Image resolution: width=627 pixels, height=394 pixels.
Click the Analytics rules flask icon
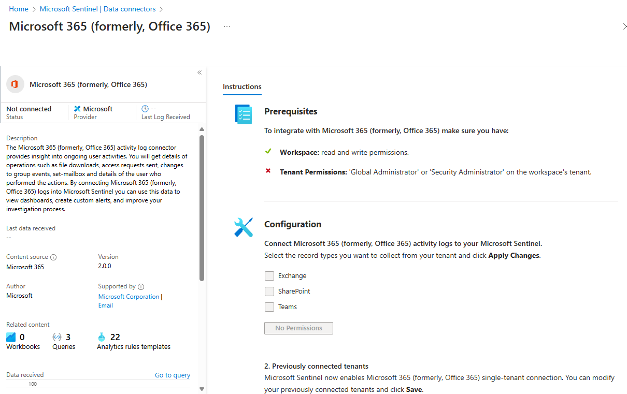click(102, 337)
